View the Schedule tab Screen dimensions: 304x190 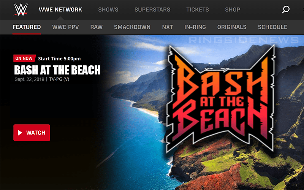[x=272, y=27]
